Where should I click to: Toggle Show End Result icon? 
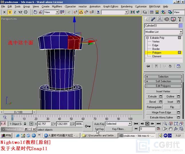pos(156,66)
